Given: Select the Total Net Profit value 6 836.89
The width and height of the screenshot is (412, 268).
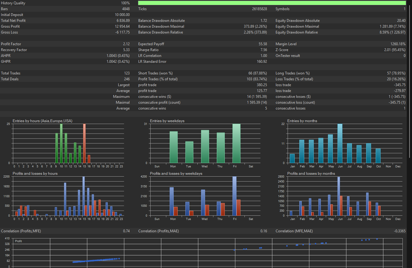Looking at the screenshot, I should (x=123, y=21).
